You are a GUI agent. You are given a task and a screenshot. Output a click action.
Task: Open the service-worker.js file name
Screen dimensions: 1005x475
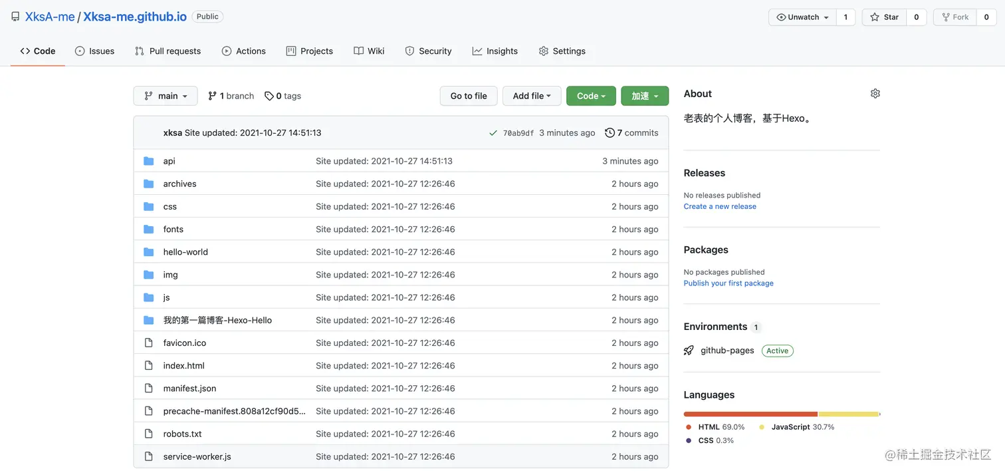[197, 456]
